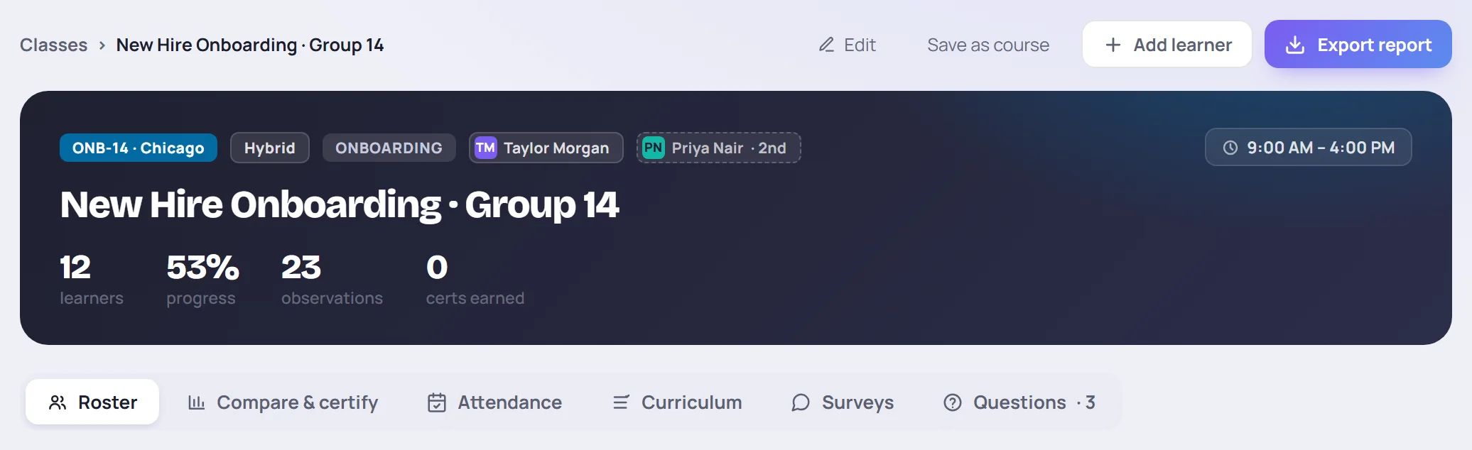The width and height of the screenshot is (1472, 450).
Task: Click the list icon on Curriculum tab
Action: 621,402
